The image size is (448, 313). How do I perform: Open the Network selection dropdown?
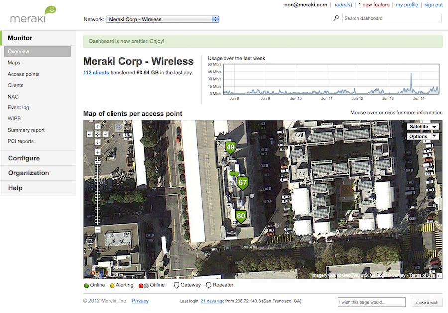pyautogui.click(x=162, y=19)
